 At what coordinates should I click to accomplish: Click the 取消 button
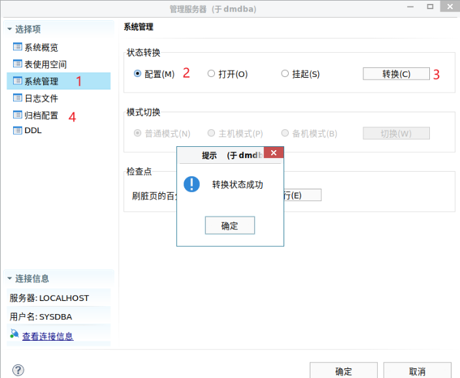click(417, 371)
